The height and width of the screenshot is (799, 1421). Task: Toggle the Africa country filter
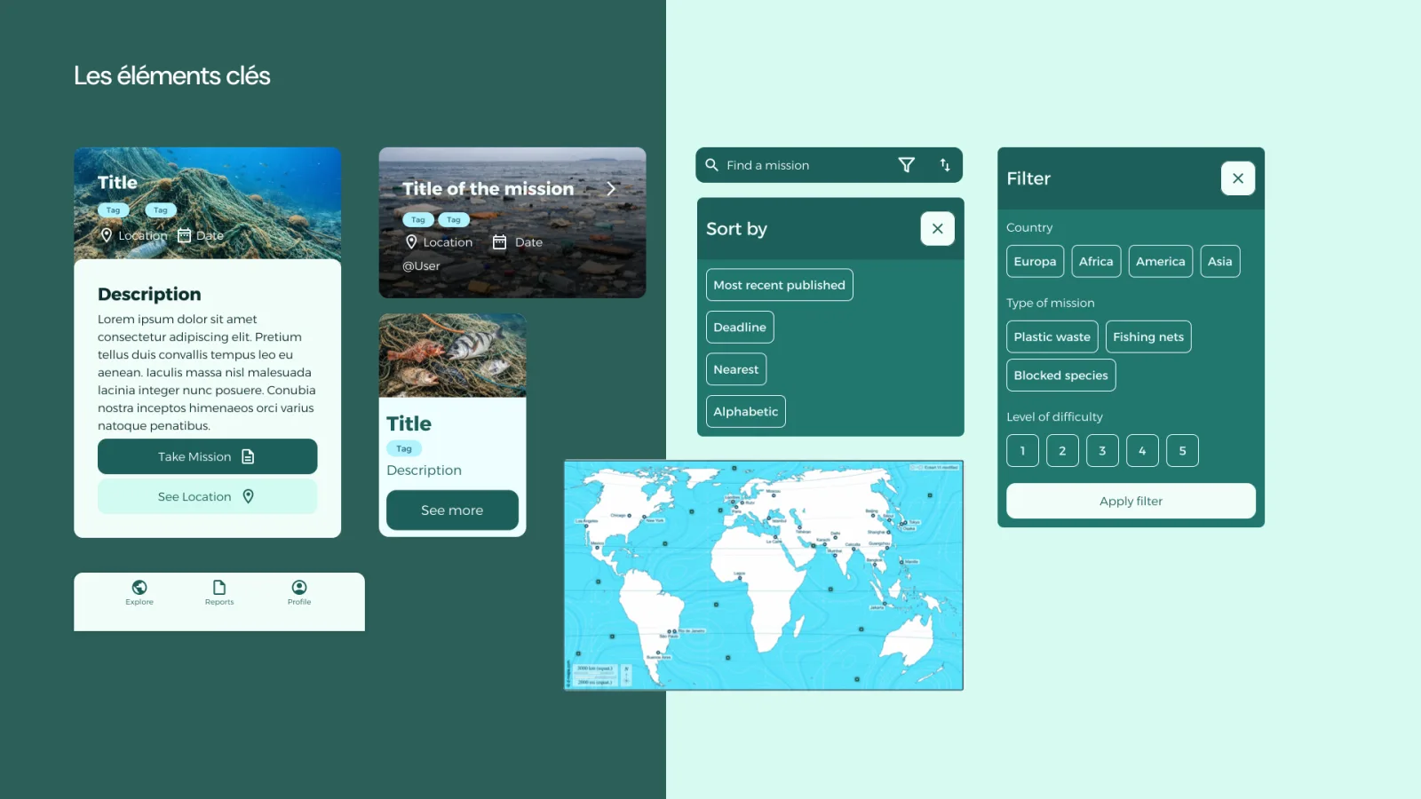[1096, 262]
